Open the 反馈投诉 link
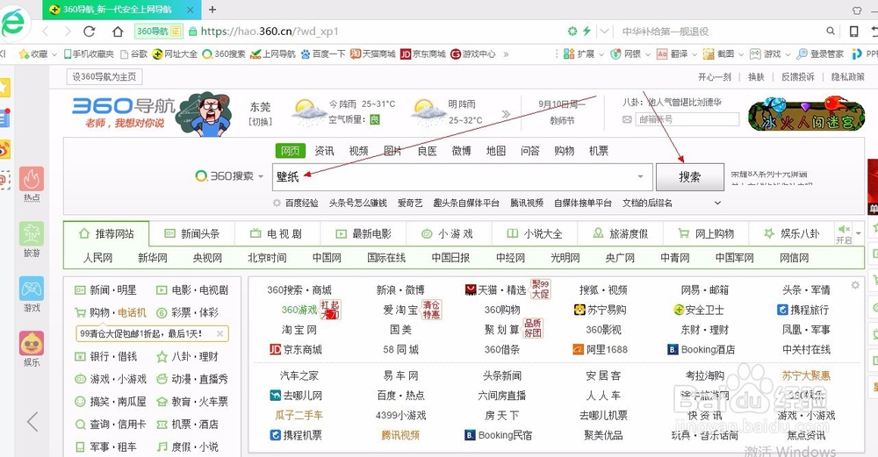The height and width of the screenshot is (457, 878). point(798,76)
